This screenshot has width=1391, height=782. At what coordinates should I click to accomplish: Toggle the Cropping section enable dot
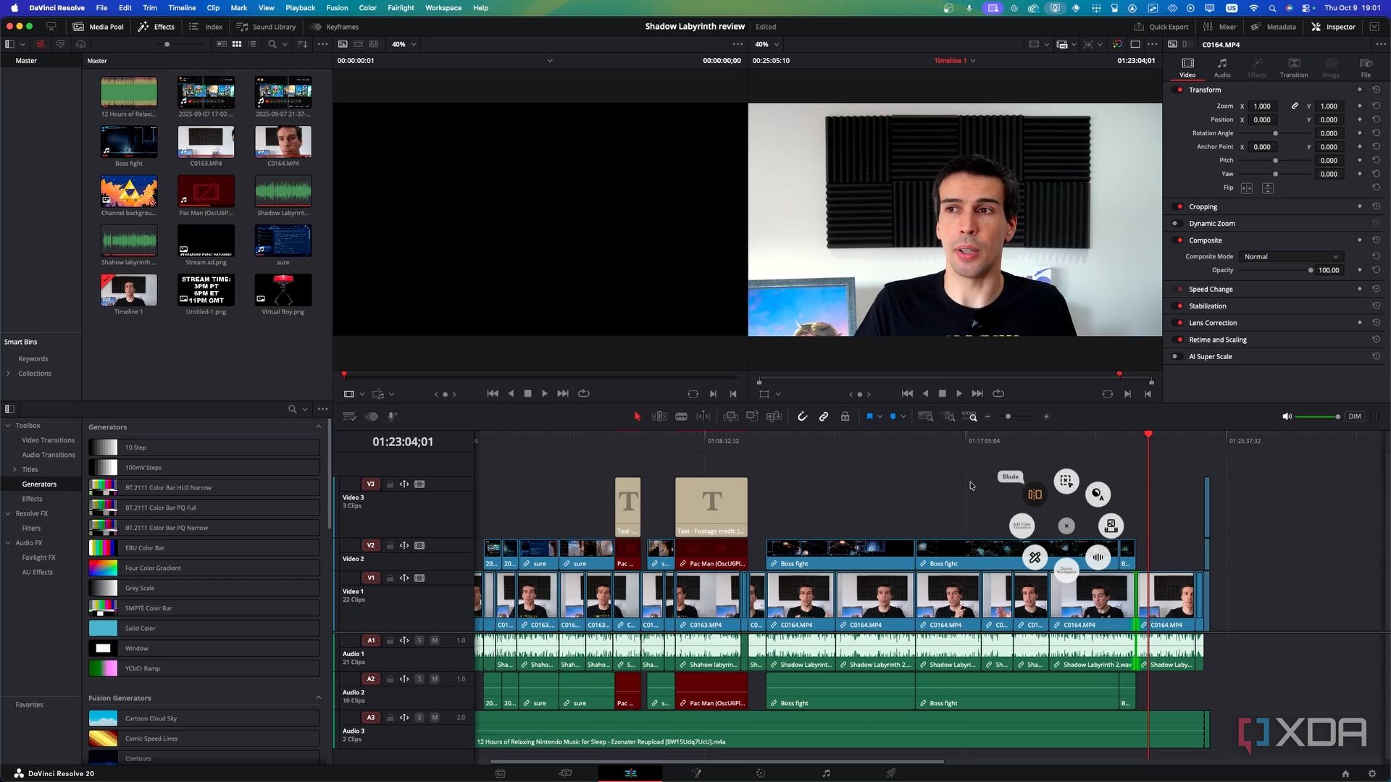(x=1179, y=206)
